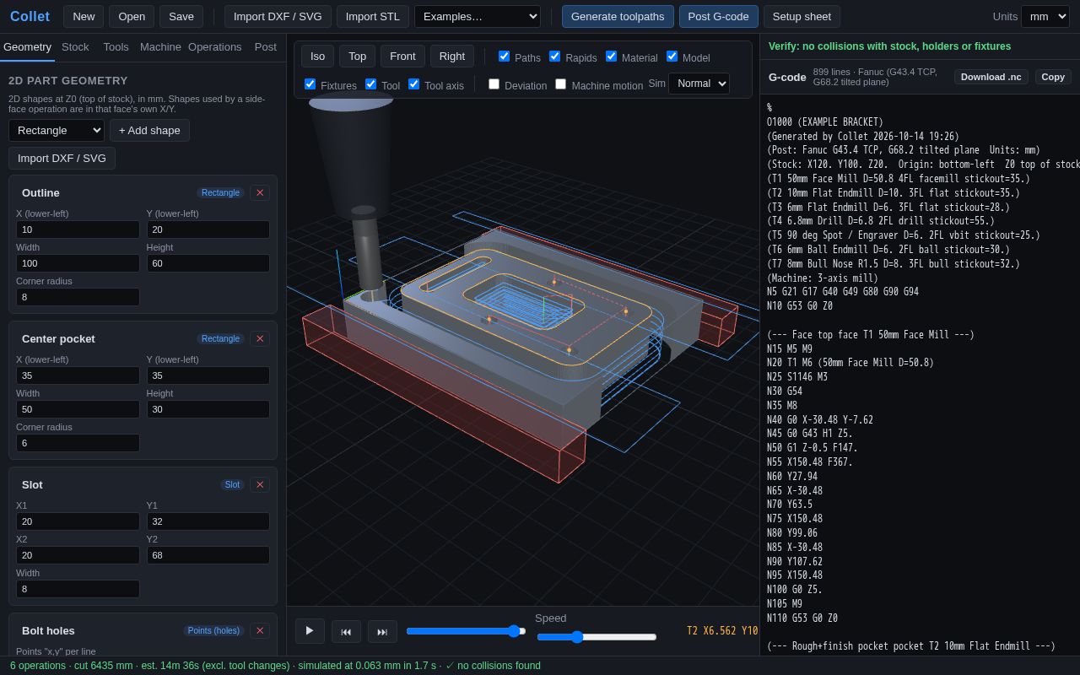Image resolution: width=1080 pixels, height=675 pixels.
Task: Open the Examples dropdown
Action: [x=478, y=17]
